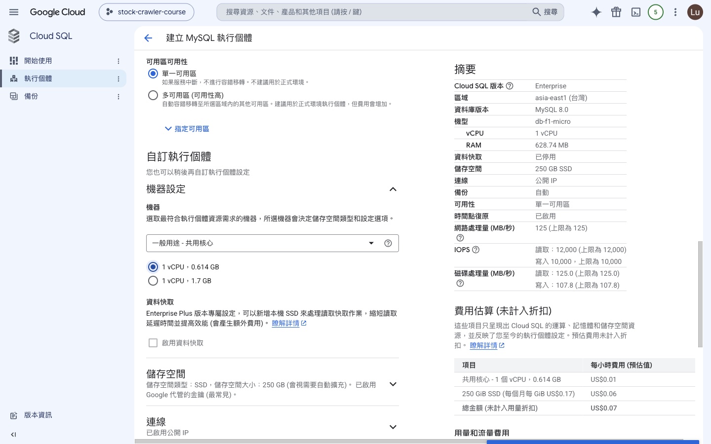Choose 1 vCPU, 0.614 GB machine
The image size is (711, 444).
tap(153, 267)
